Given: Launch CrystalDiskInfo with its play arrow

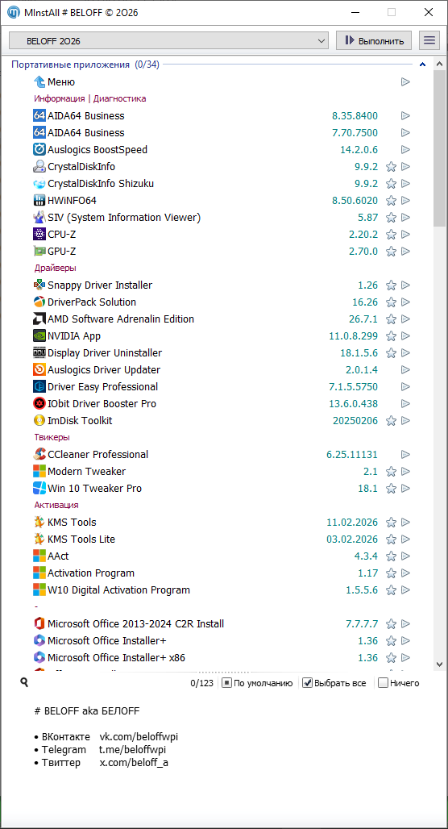Looking at the screenshot, I should pyautogui.click(x=405, y=167).
